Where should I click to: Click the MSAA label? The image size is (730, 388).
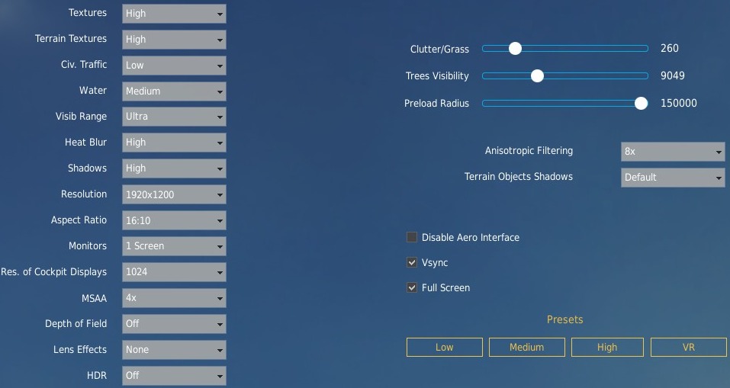pyautogui.click(x=94, y=299)
